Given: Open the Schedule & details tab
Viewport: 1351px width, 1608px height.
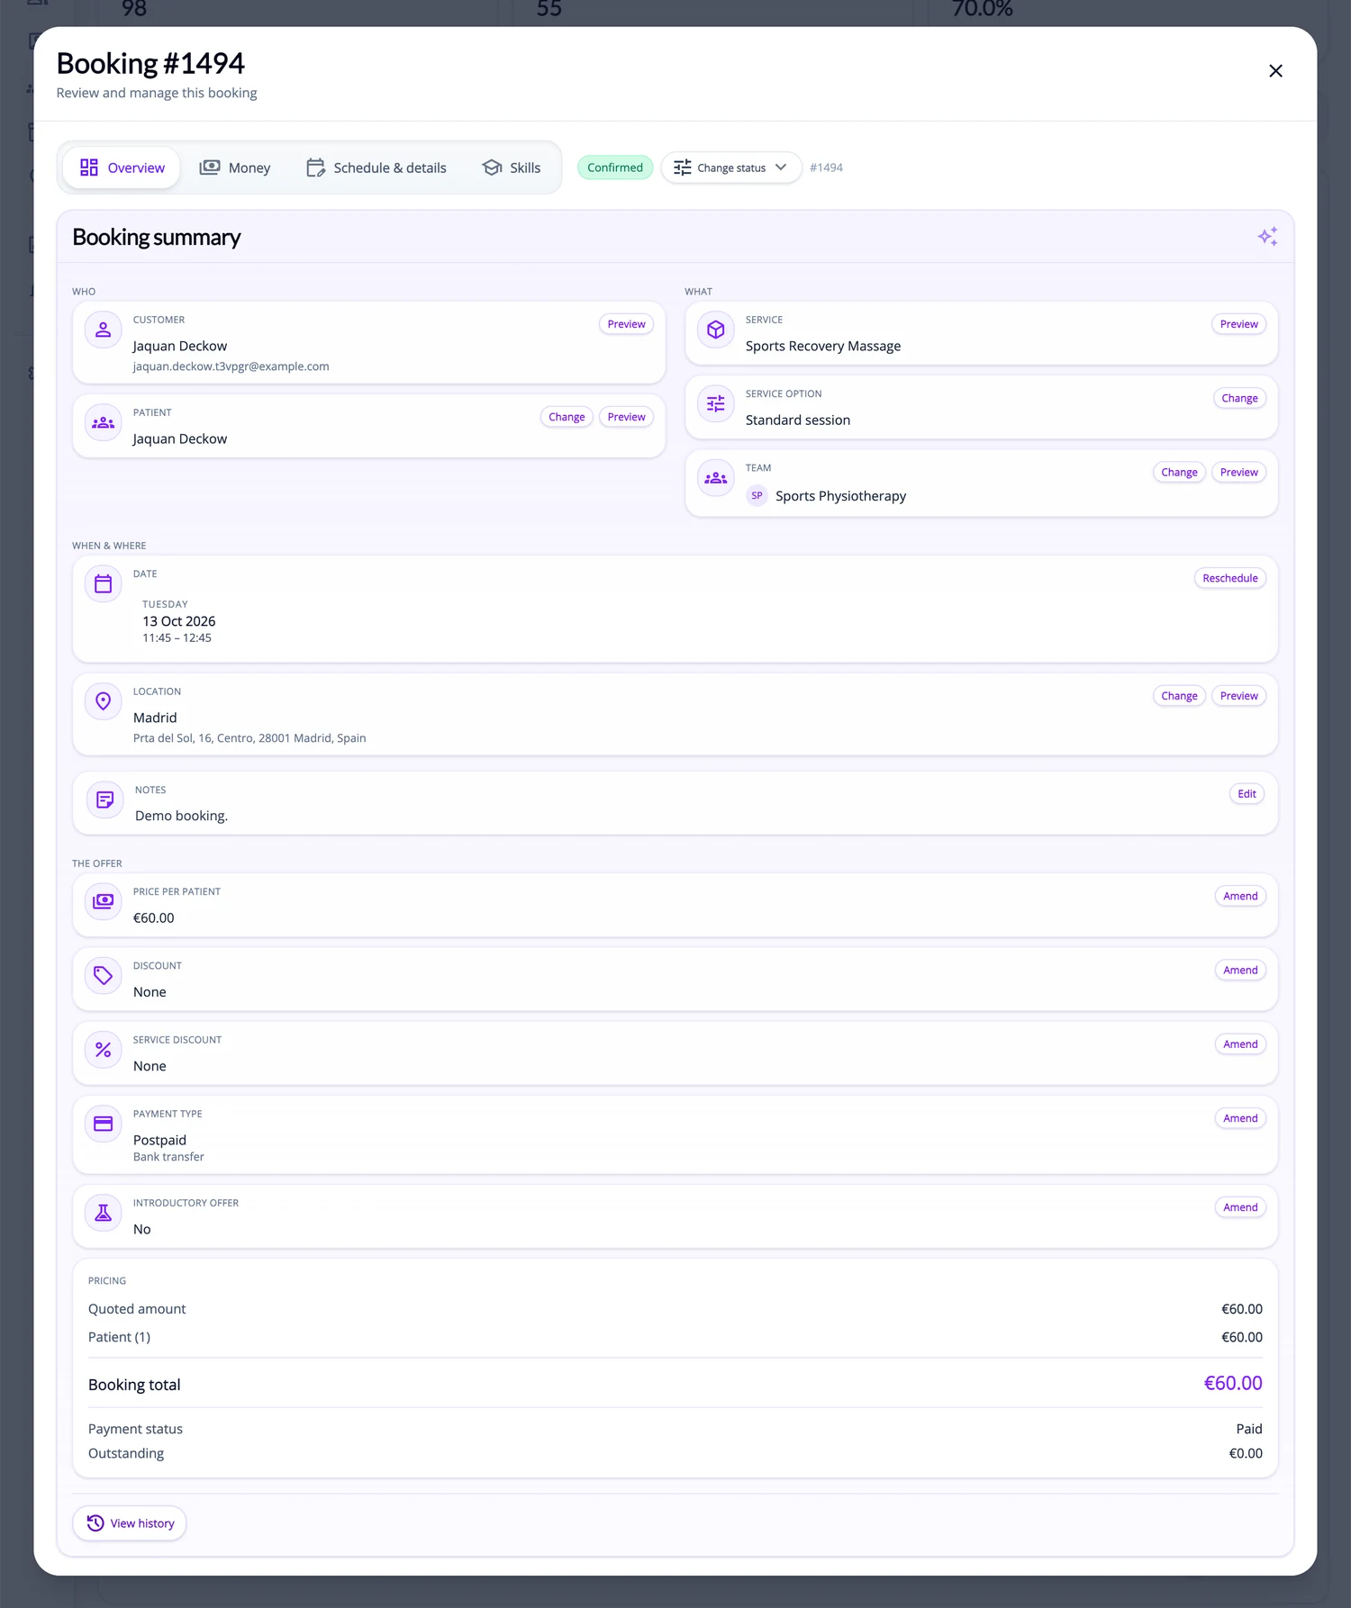Looking at the screenshot, I should (x=376, y=167).
